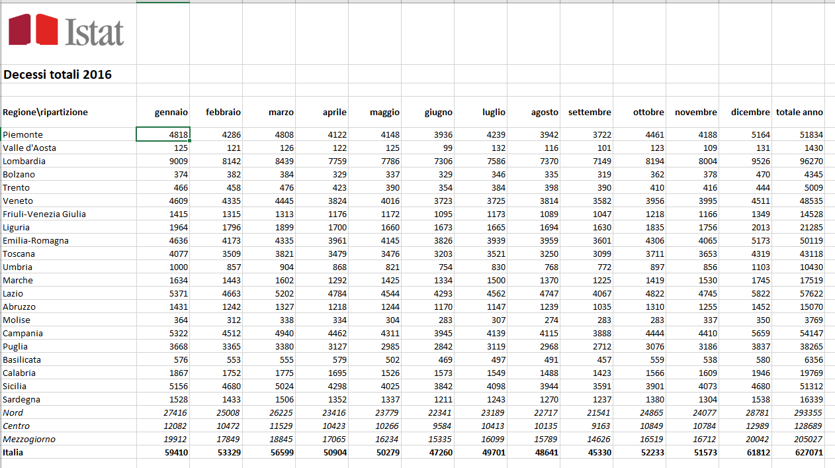Select Valle d'Aosta giugno cell 99
Image resolution: width=835 pixels, height=468 pixels.
[427, 148]
